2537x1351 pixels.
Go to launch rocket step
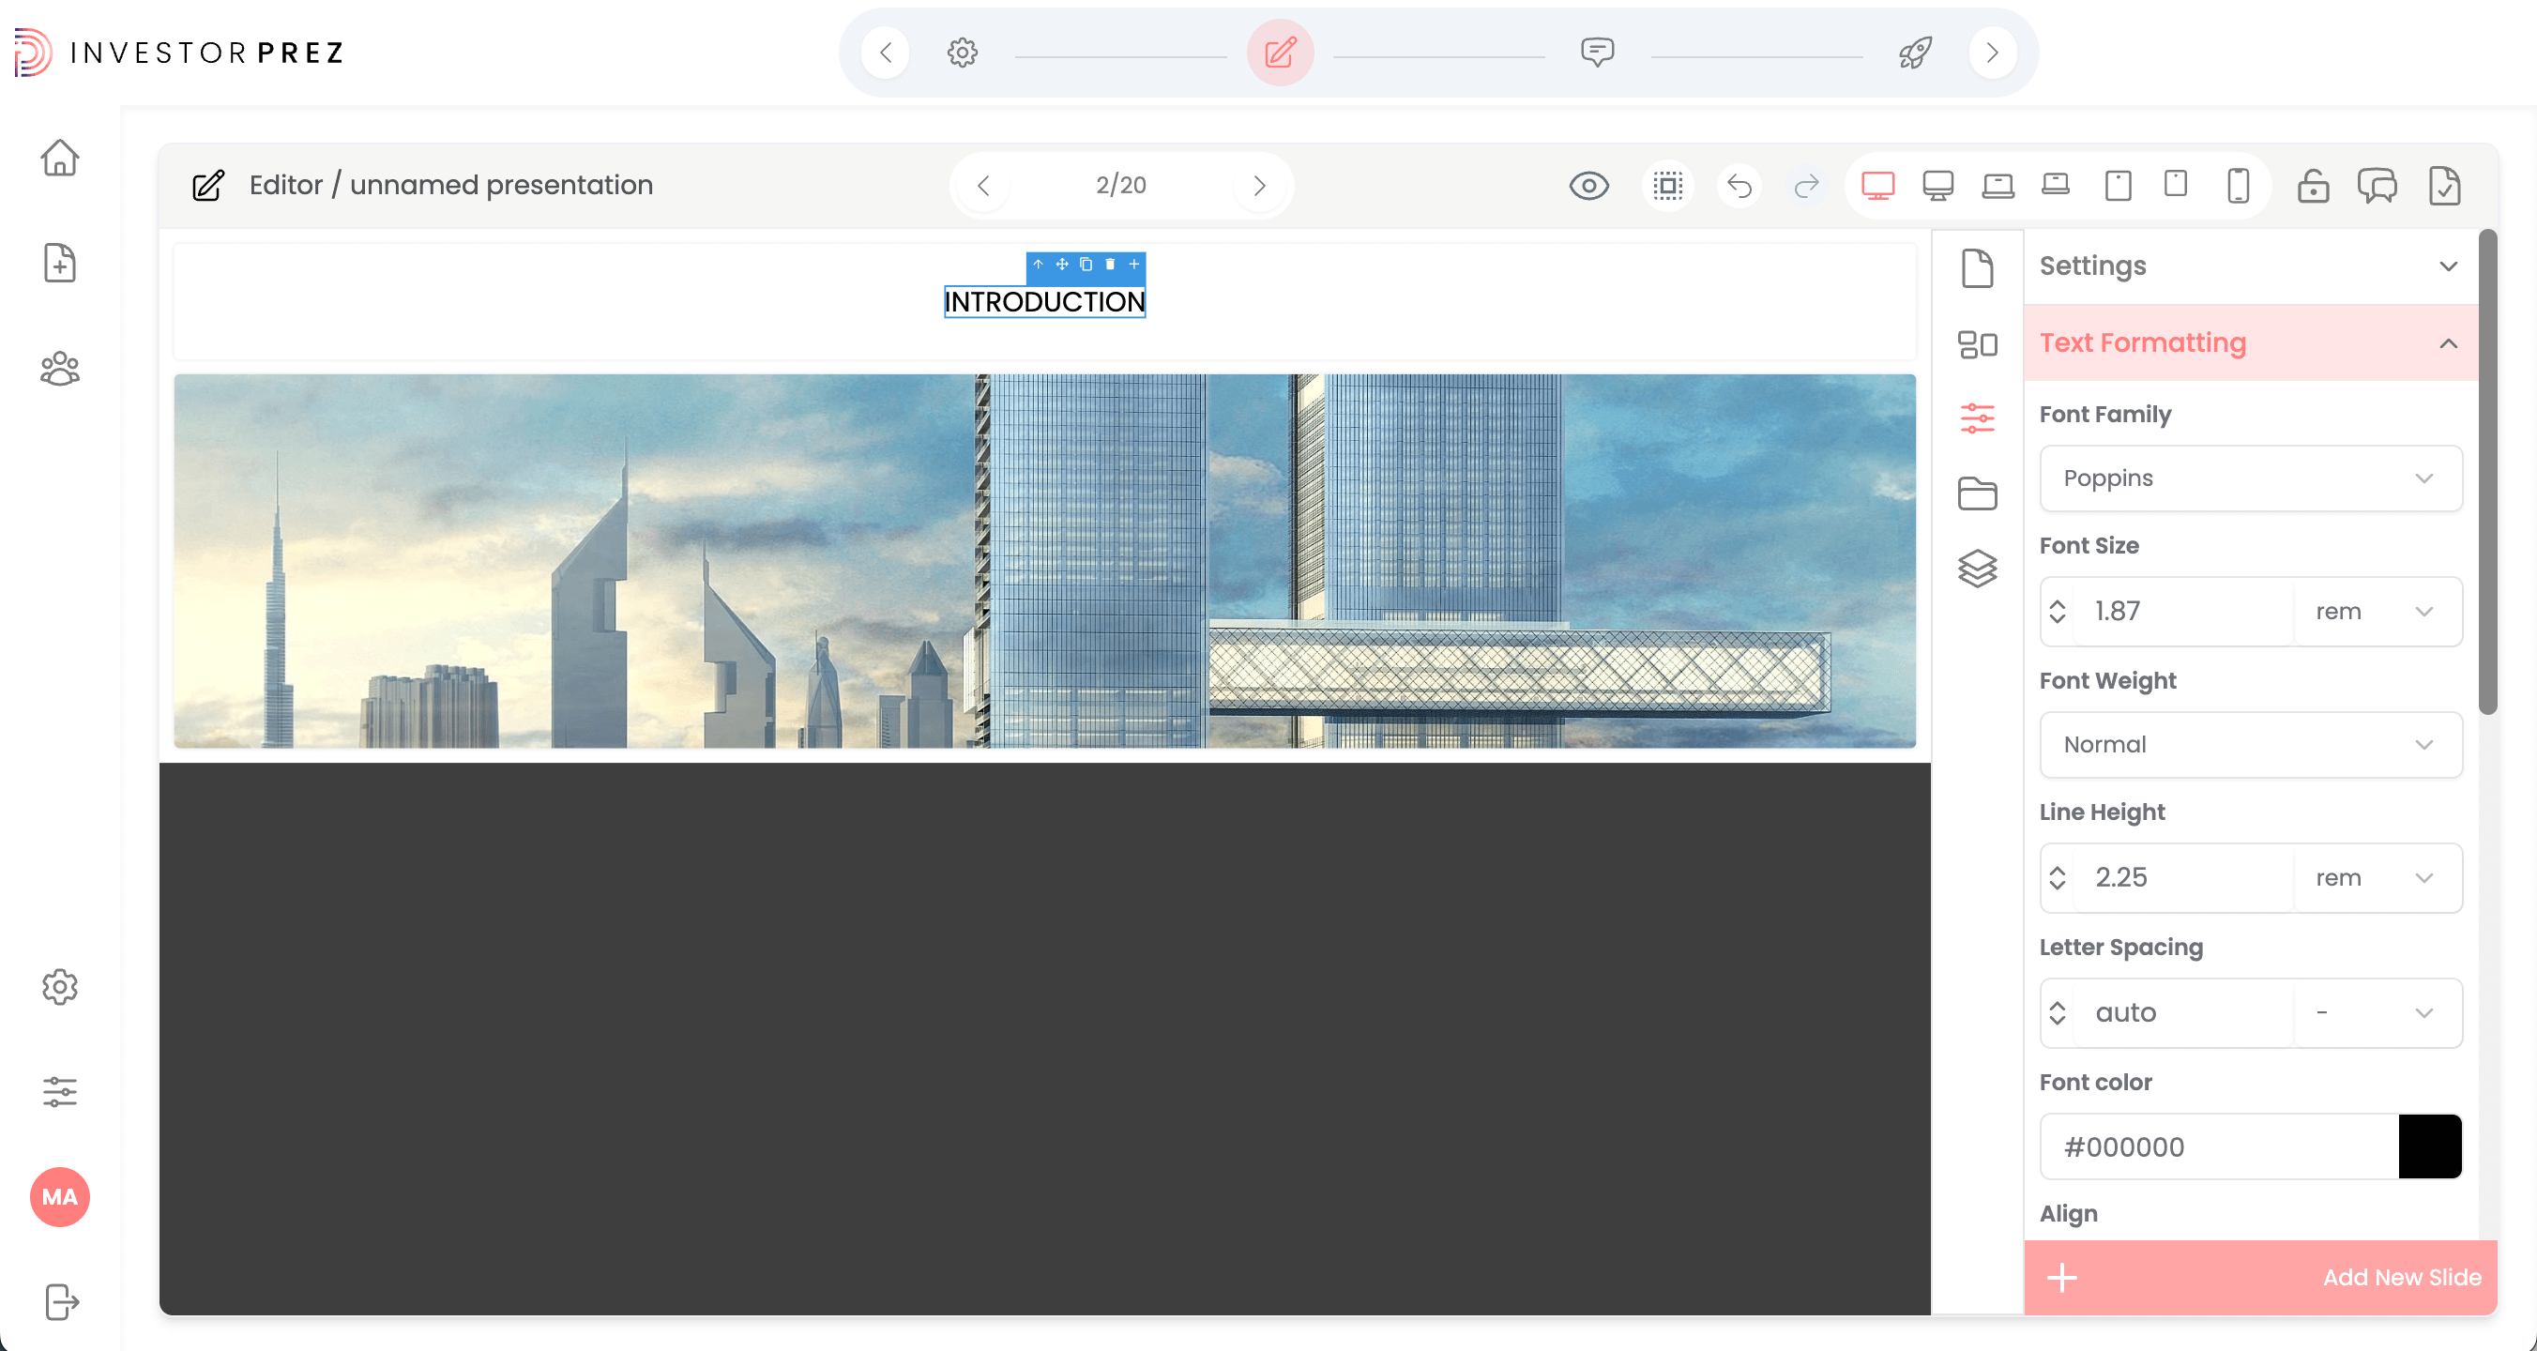tap(1915, 53)
